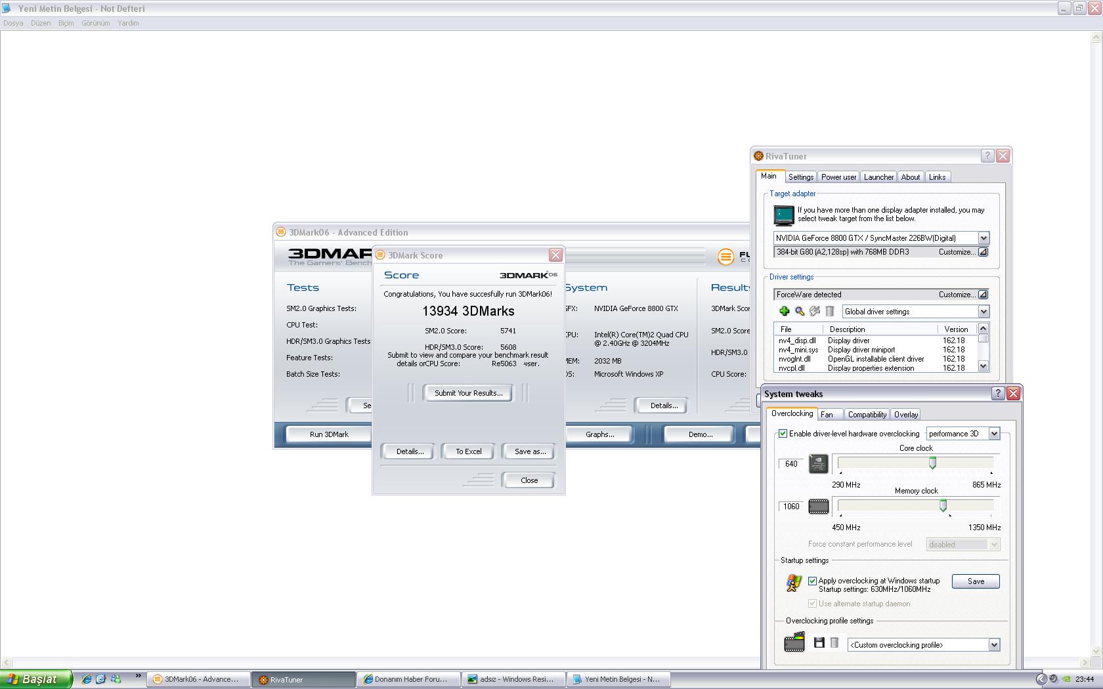Open the Görünüm menu in Not Defteri
This screenshot has width=1103, height=689.
click(x=96, y=23)
